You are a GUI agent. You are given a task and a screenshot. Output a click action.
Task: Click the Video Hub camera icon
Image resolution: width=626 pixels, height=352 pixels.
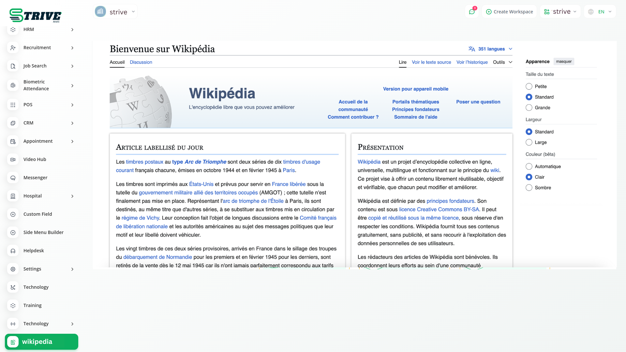tap(13, 159)
